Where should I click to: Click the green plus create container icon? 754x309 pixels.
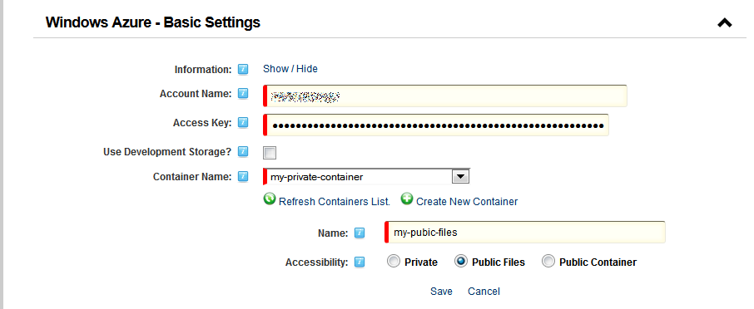[407, 199]
